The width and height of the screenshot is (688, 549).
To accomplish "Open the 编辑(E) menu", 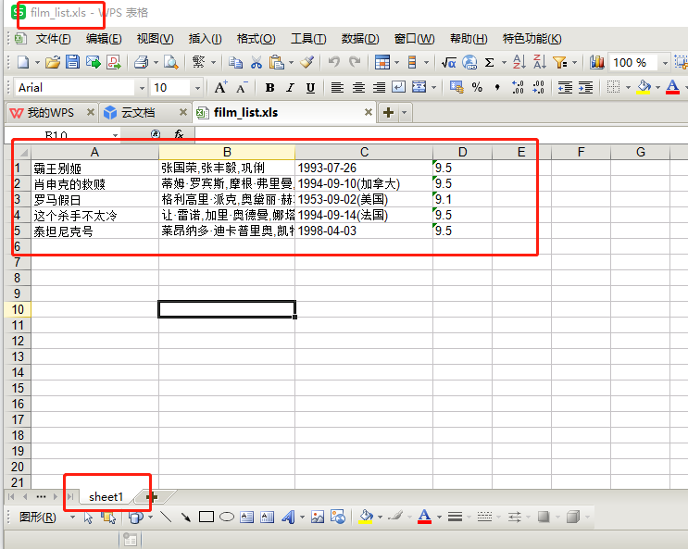I will click(x=104, y=39).
